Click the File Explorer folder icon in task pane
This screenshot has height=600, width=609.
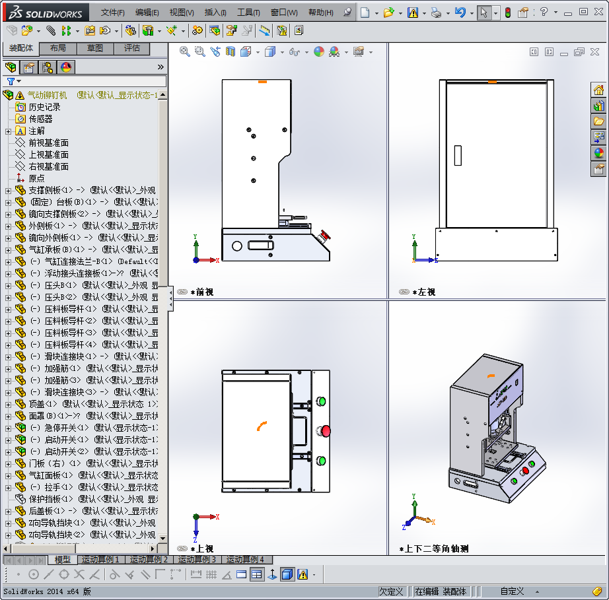(x=598, y=121)
